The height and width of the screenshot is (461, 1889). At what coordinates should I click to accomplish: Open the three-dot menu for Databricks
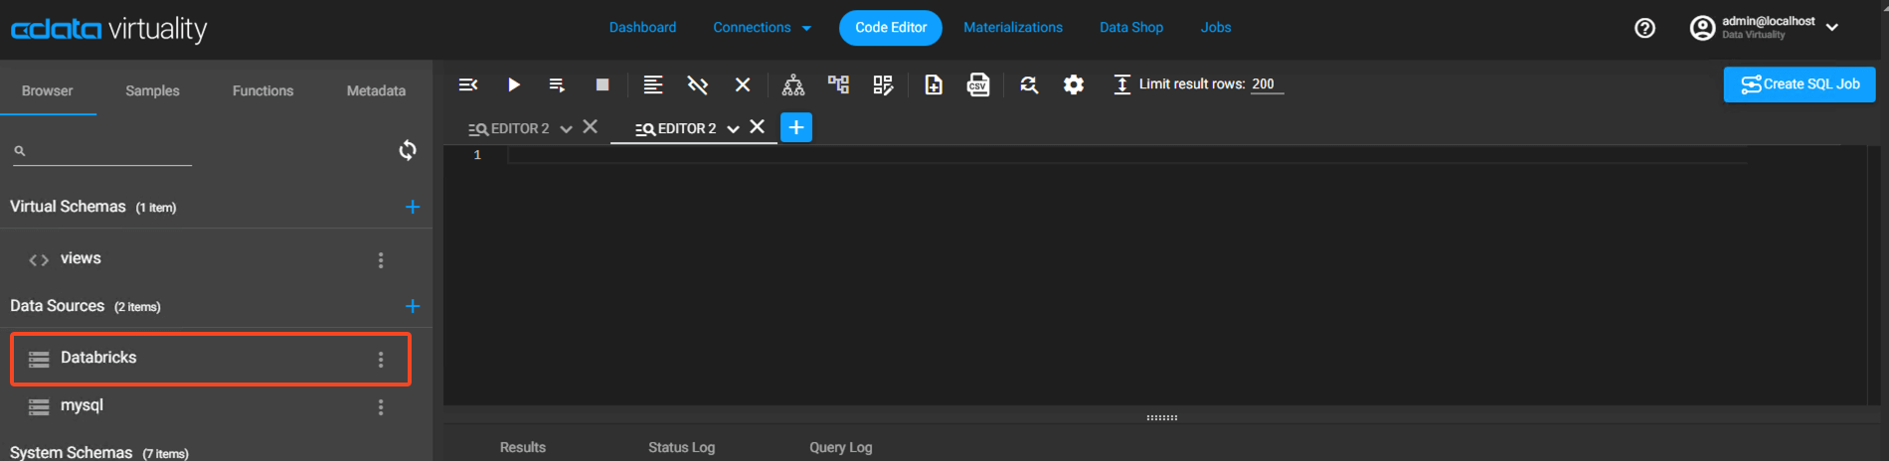point(381,360)
